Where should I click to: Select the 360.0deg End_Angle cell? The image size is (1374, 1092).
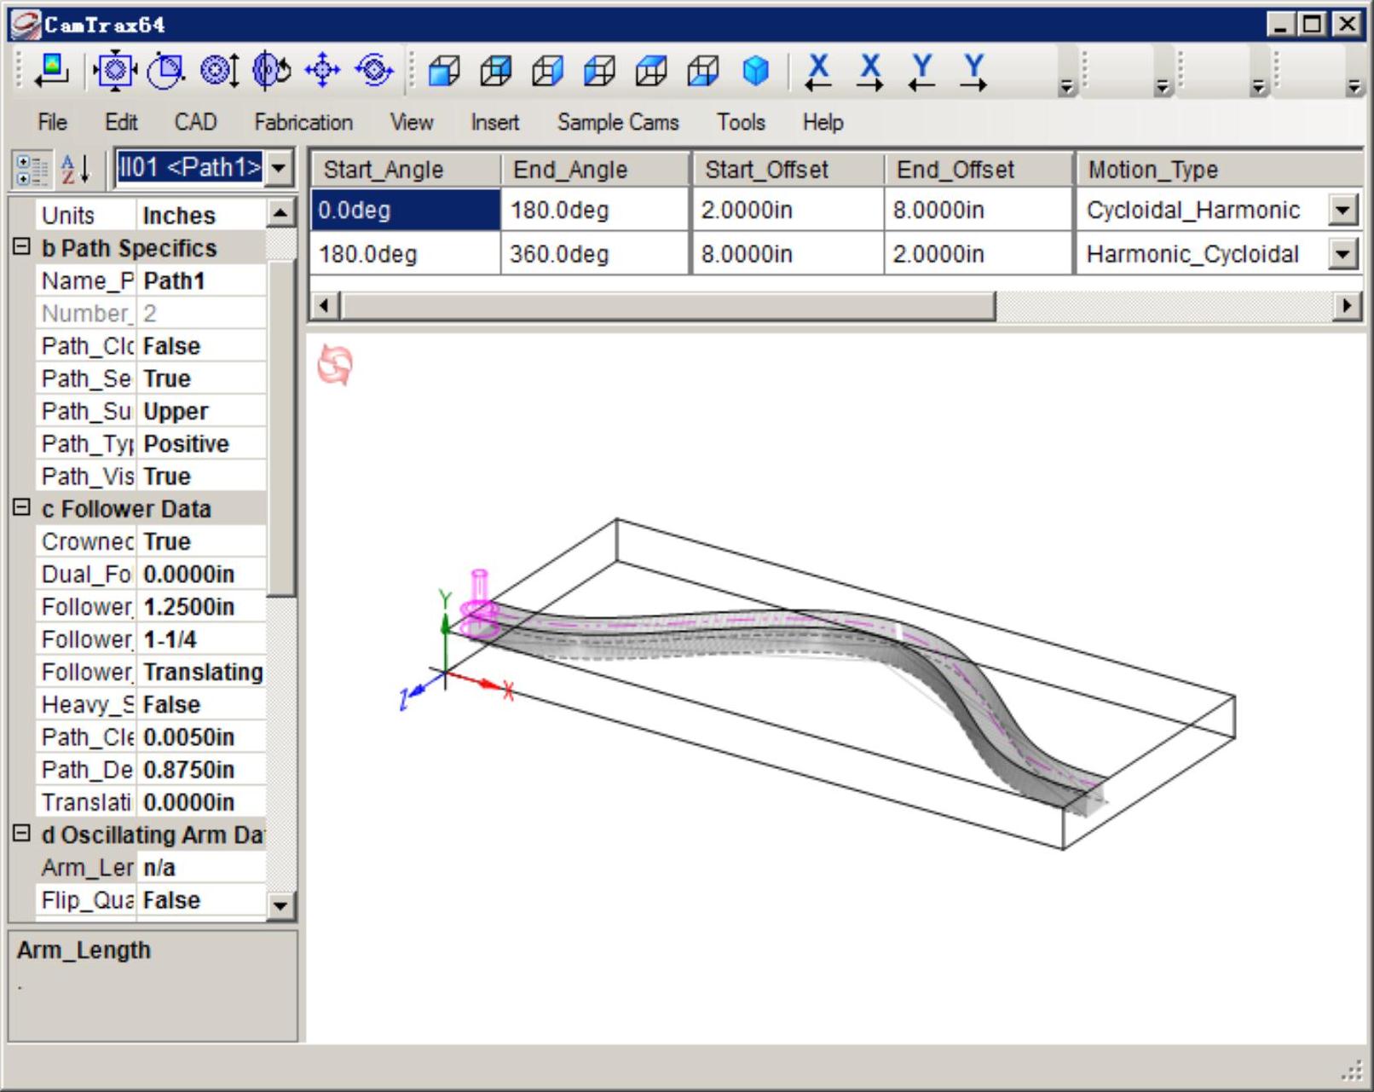click(x=594, y=254)
